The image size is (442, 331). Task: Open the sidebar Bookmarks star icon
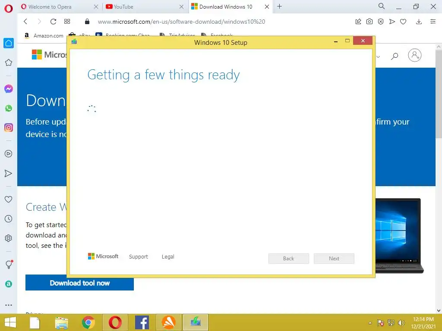click(x=9, y=62)
